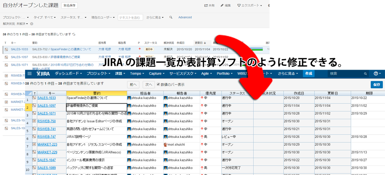This screenshot has height=175, width=385.
Task: Click the 前へ button
Action: pyautogui.click(x=133, y=85)
